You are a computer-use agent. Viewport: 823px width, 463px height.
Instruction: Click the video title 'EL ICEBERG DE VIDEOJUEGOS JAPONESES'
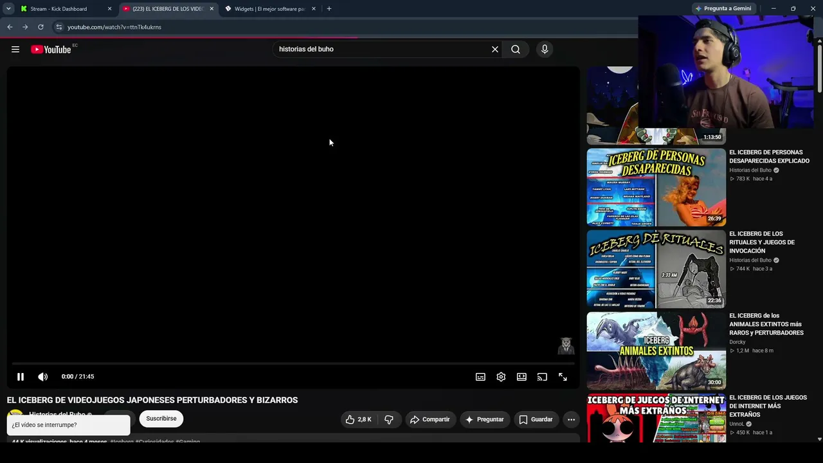pos(152,400)
